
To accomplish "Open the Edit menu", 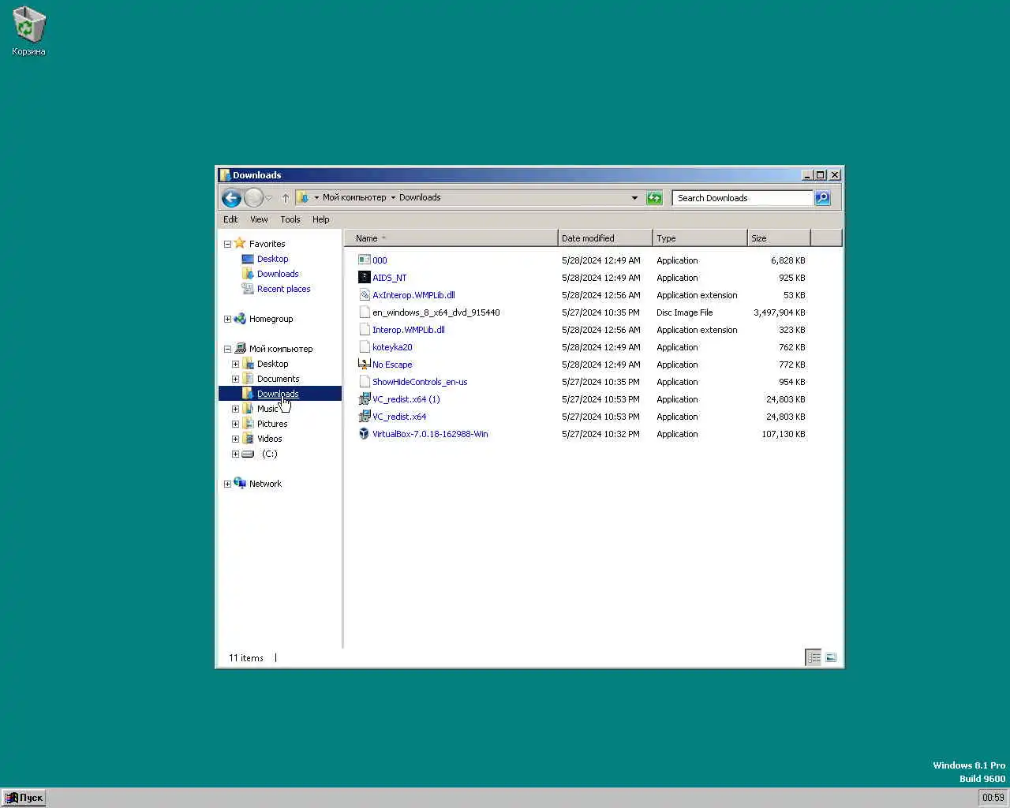I will (x=230, y=219).
